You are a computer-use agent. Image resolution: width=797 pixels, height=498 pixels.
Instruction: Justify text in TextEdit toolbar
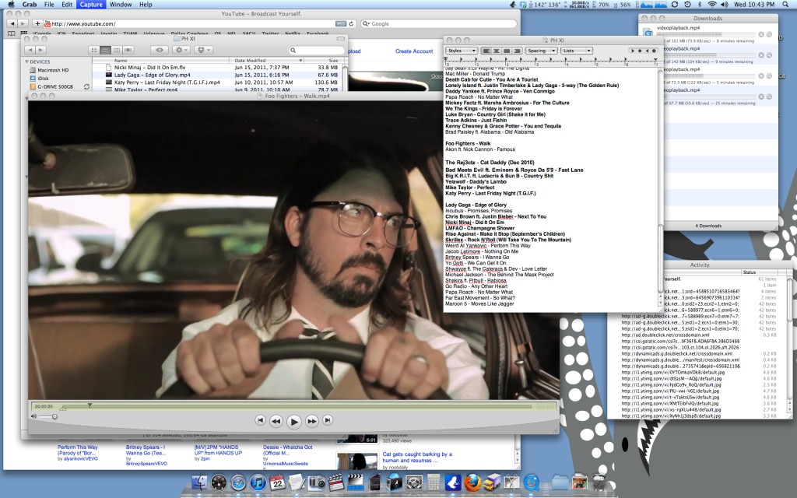point(507,51)
